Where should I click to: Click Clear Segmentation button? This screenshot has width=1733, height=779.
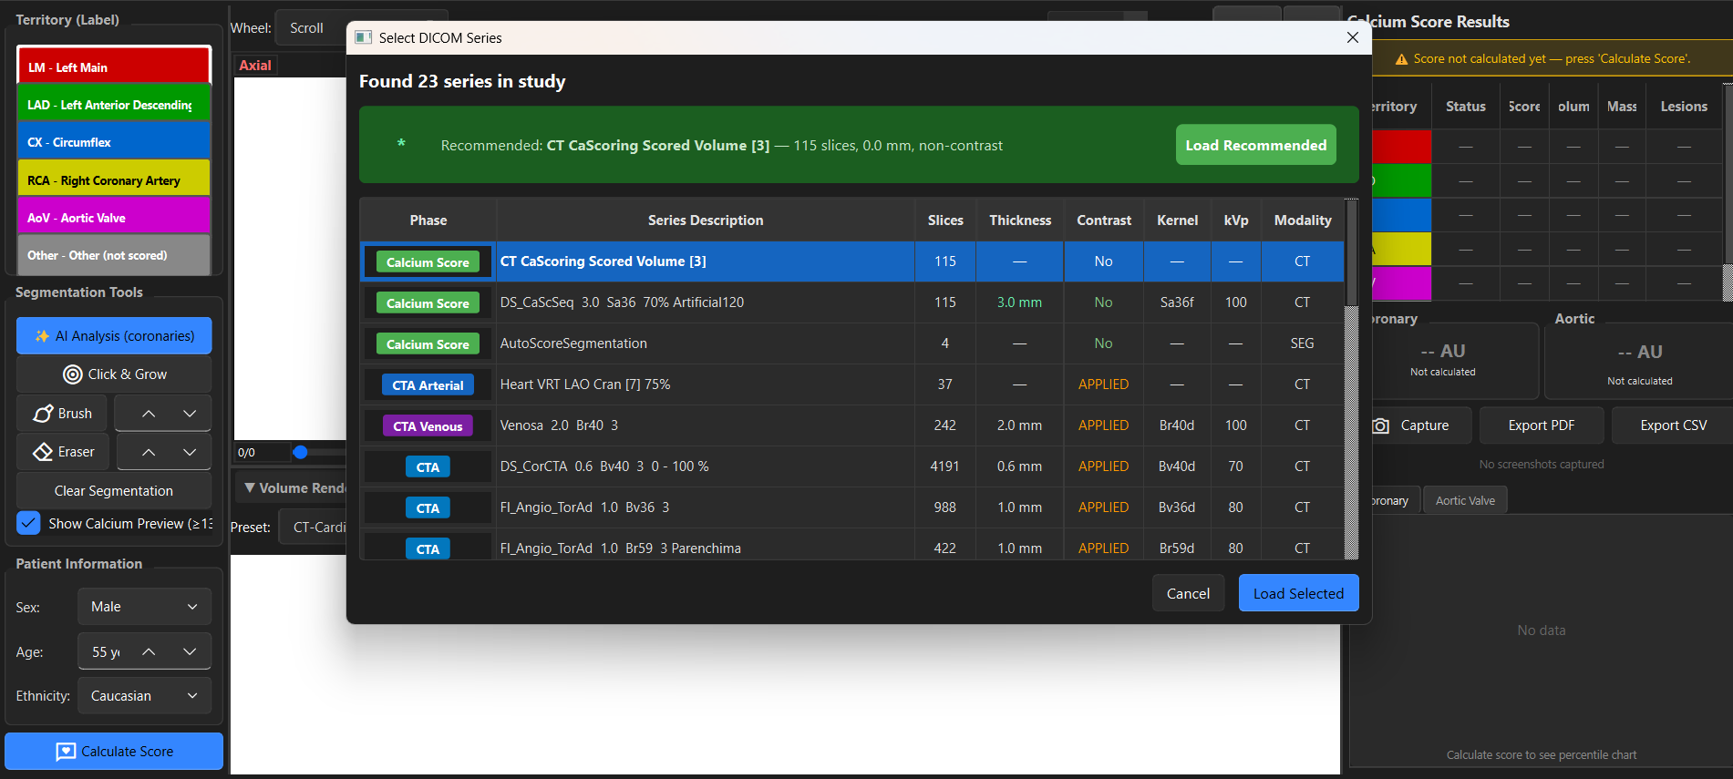pos(114,491)
